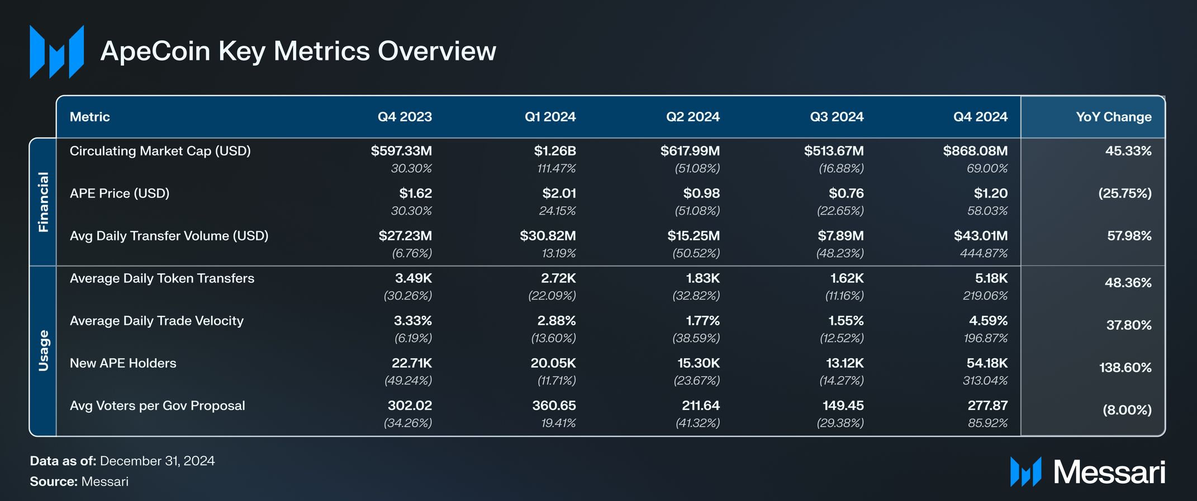
Task: Click the ApeCoin Key Metrics Overview title
Action: pyautogui.click(x=298, y=51)
